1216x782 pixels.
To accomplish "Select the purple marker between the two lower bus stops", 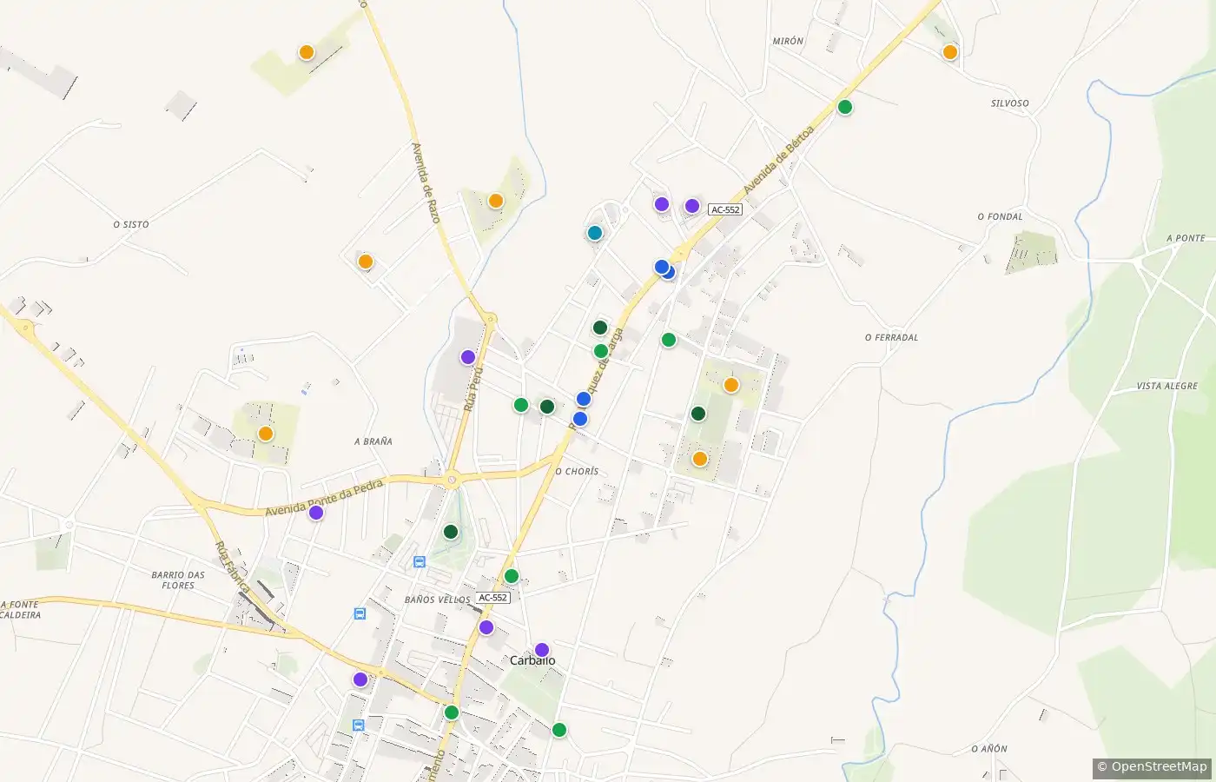I will [x=360, y=679].
